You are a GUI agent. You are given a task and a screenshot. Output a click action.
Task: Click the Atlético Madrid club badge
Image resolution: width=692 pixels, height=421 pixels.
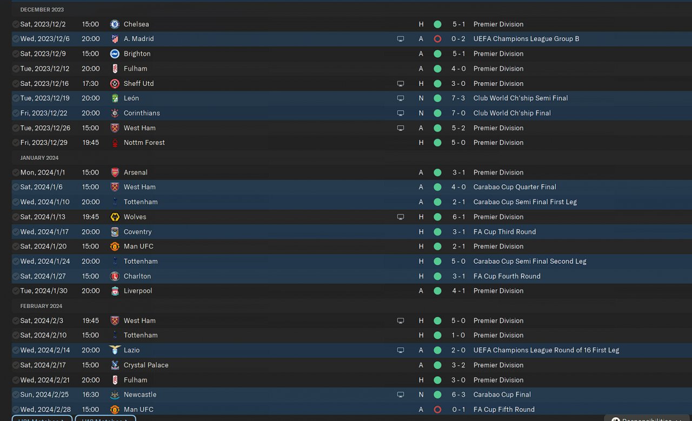point(115,39)
